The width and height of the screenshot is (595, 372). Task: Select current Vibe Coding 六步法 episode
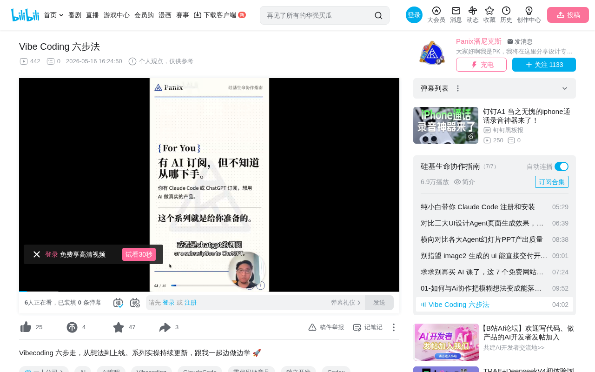point(495,305)
